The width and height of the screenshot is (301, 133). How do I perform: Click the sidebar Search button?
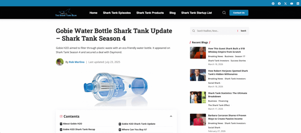tap(243, 31)
